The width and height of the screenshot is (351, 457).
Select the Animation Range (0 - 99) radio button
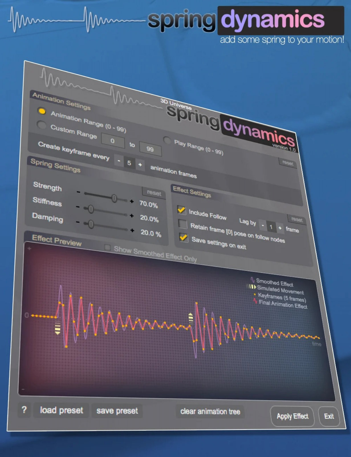[x=42, y=111]
